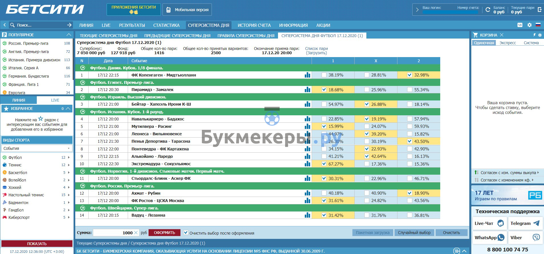
Task: Click the balance refresh icon
Action: pos(488,10)
